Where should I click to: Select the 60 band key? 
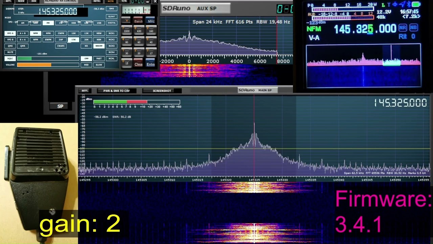tap(139, 42)
